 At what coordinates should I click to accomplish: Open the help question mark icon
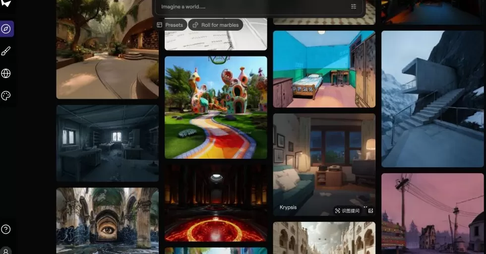(6, 229)
